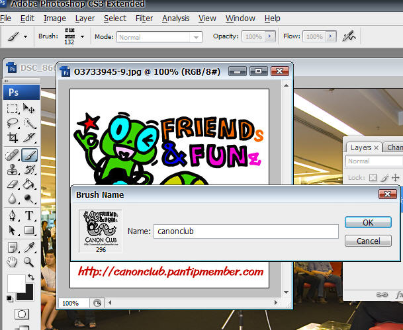Screen dimensions: 403x330
Task: Select the Path Selection tool
Action: pos(12,230)
